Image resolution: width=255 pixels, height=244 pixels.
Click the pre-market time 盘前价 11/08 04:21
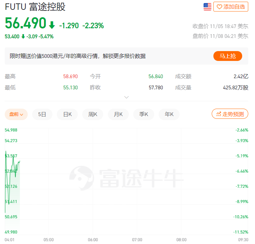pos(221,36)
